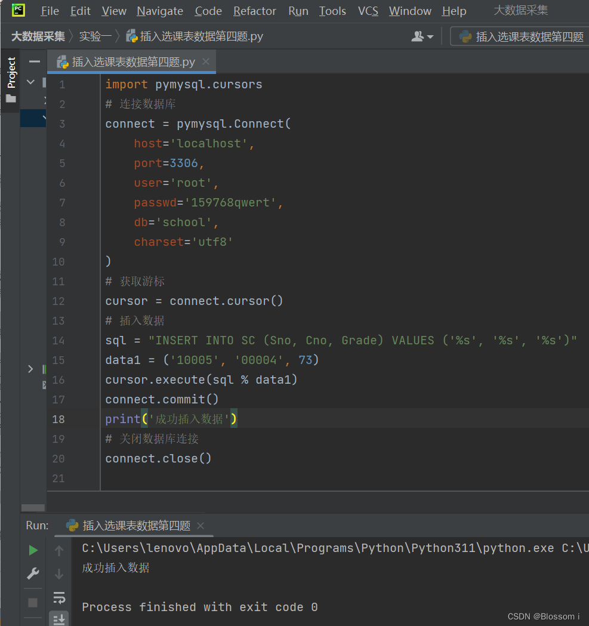Open the Code menu
The height and width of the screenshot is (626, 589).
pyautogui.click(x=208, y=11)
